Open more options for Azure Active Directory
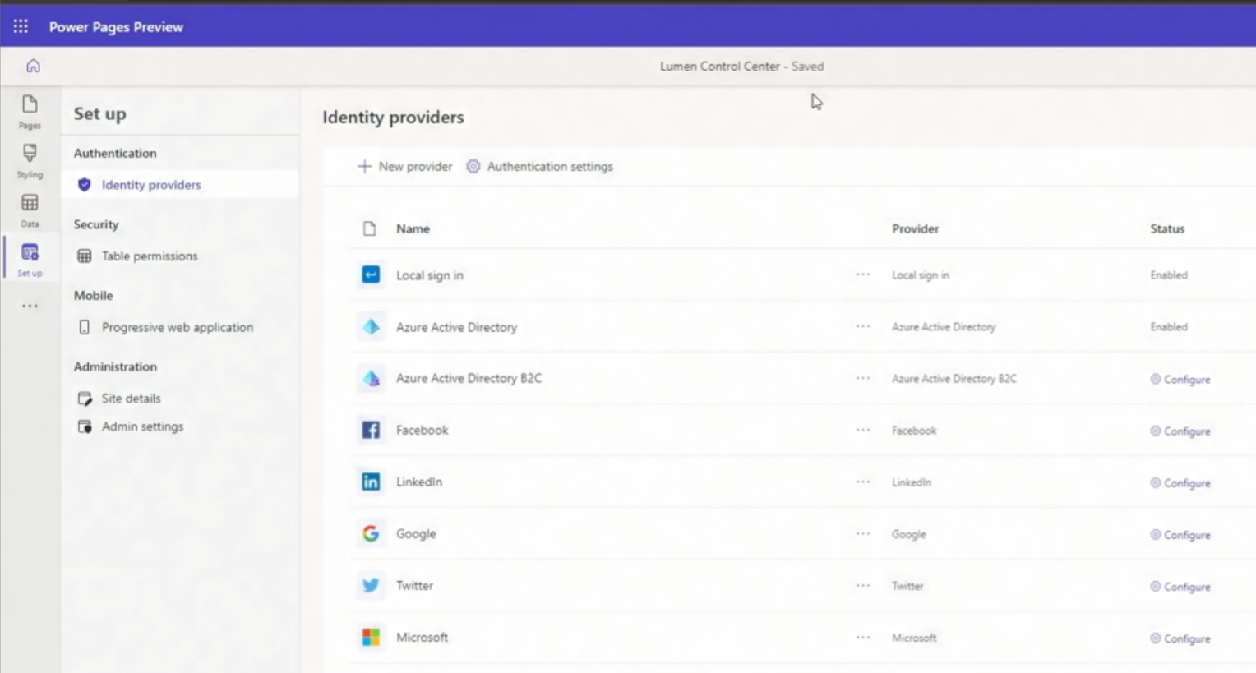Image resolution: width=1256 pixels, height=673 pixels. coord(862,327)
